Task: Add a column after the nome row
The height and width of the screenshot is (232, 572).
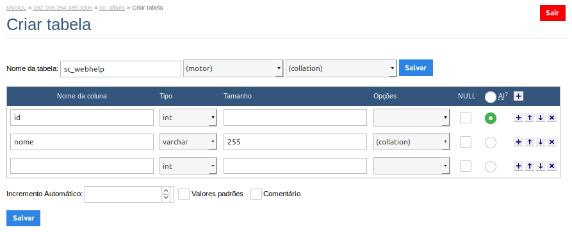Action: [518, 142]
